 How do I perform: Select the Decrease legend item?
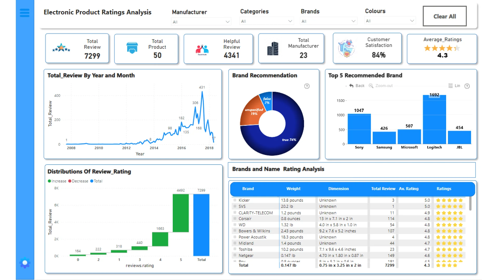tap(78, 181)
